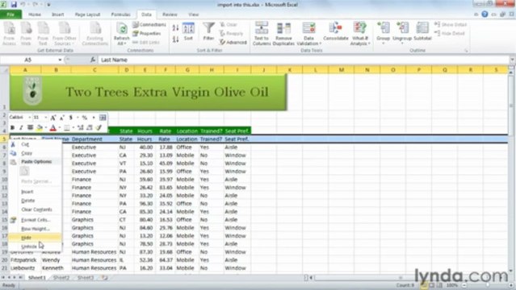
Task: Expand the Name Box dropdown arrow
Action: (60, 60)
